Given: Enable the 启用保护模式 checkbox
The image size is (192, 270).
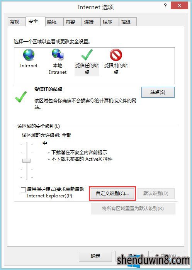Looking at the screenshot, I should [23, 190].
